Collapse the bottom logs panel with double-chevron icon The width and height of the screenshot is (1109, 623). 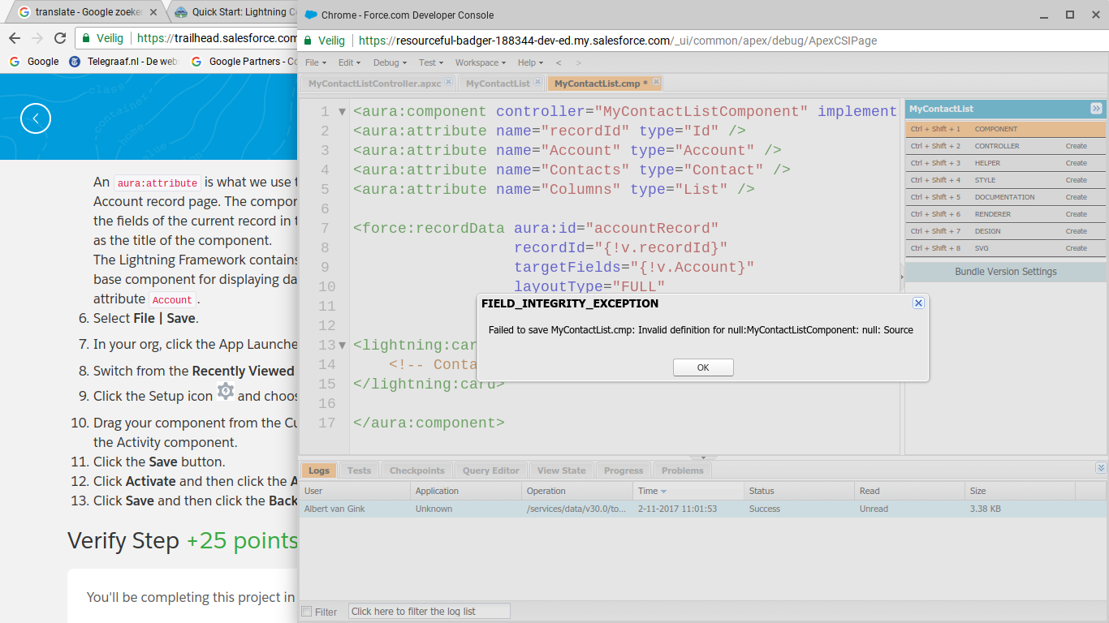click(x=1100, y=468)
